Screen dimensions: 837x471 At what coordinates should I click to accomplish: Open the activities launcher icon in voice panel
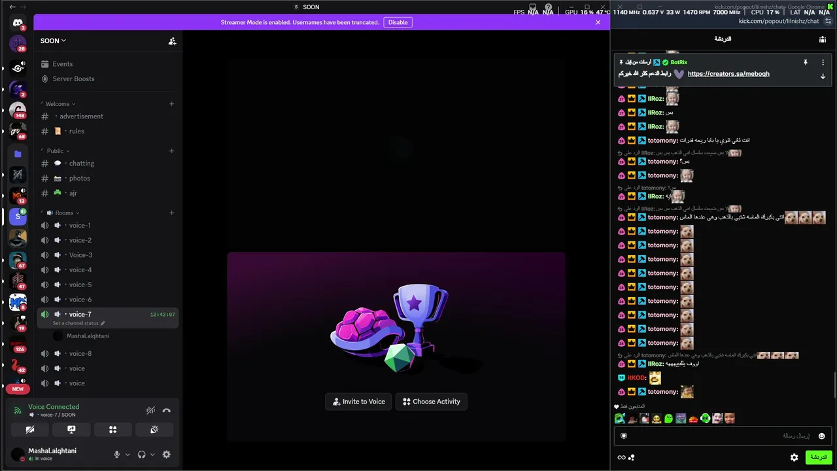[x=112, y=430]
